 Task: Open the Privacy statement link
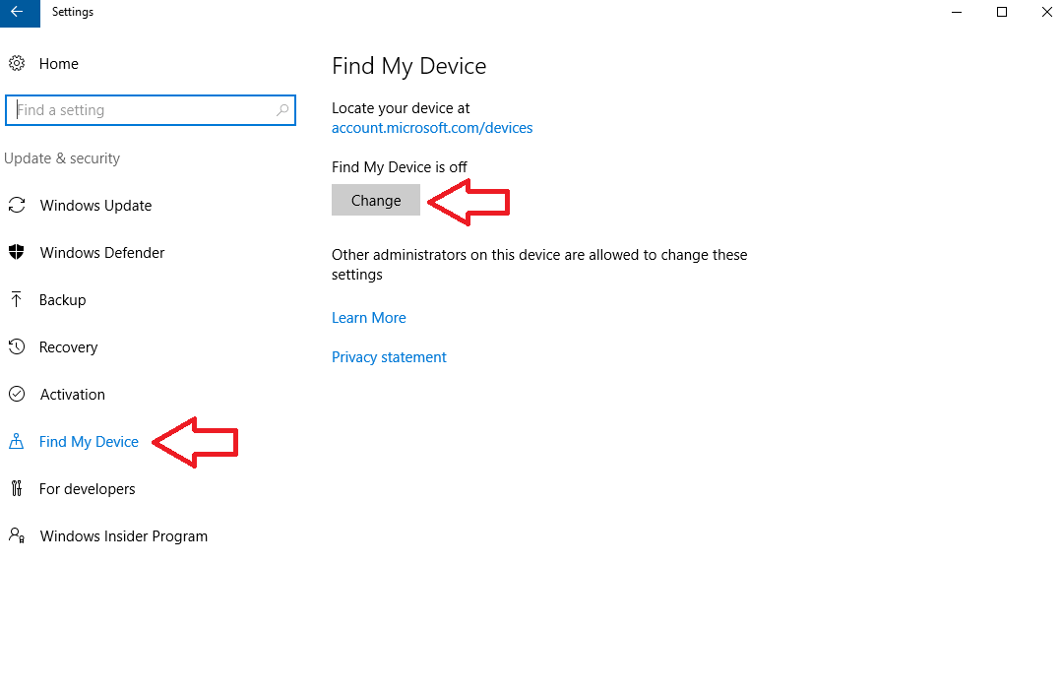[x=389, y=357]
